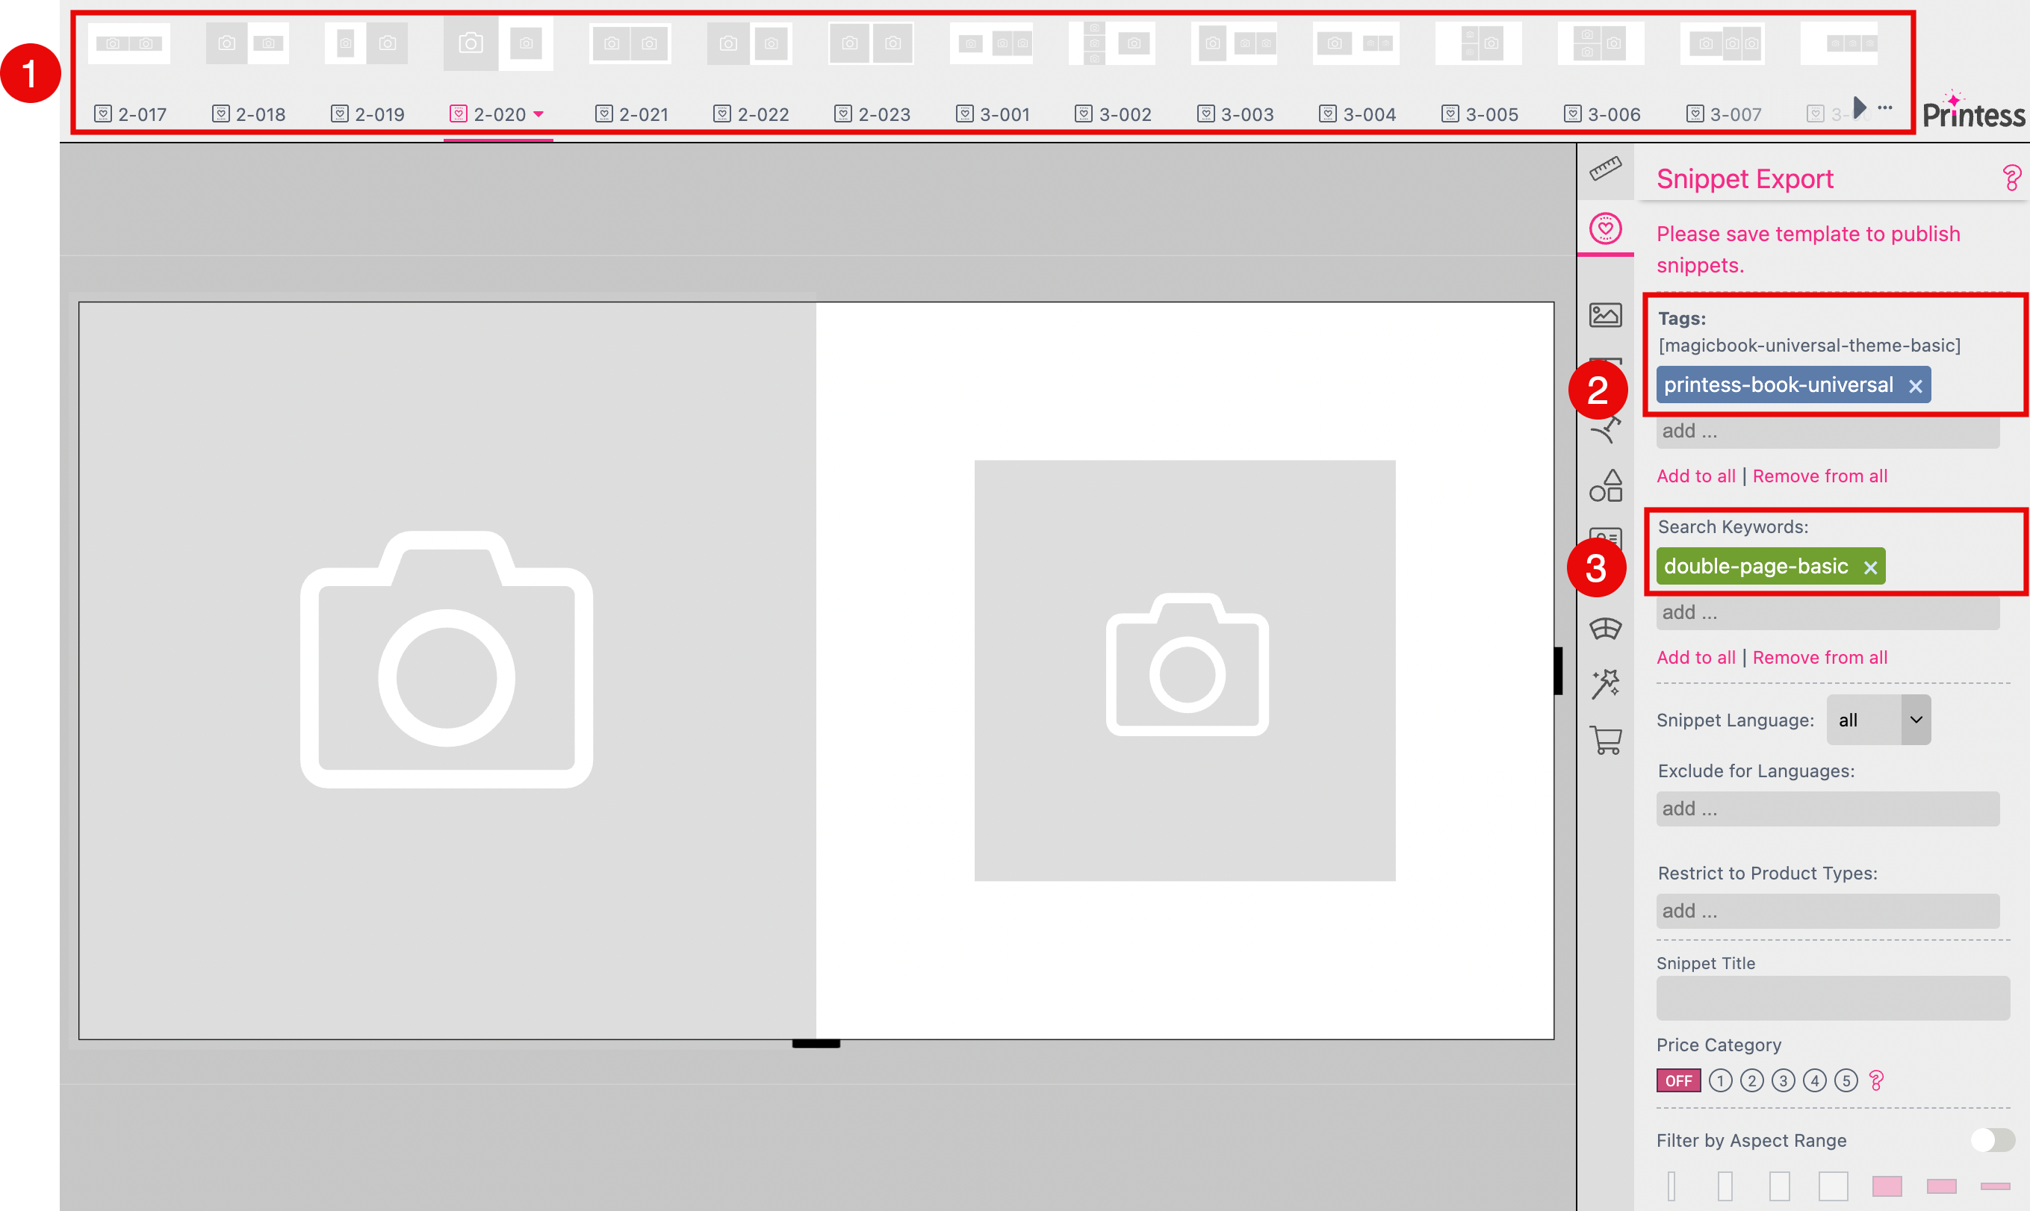Open the overflow menu next to the page strip

pyautogui.click(x=1884, y=107)
